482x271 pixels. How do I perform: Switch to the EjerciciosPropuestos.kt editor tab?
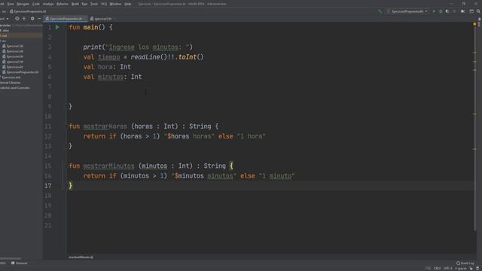click(66, 19)
